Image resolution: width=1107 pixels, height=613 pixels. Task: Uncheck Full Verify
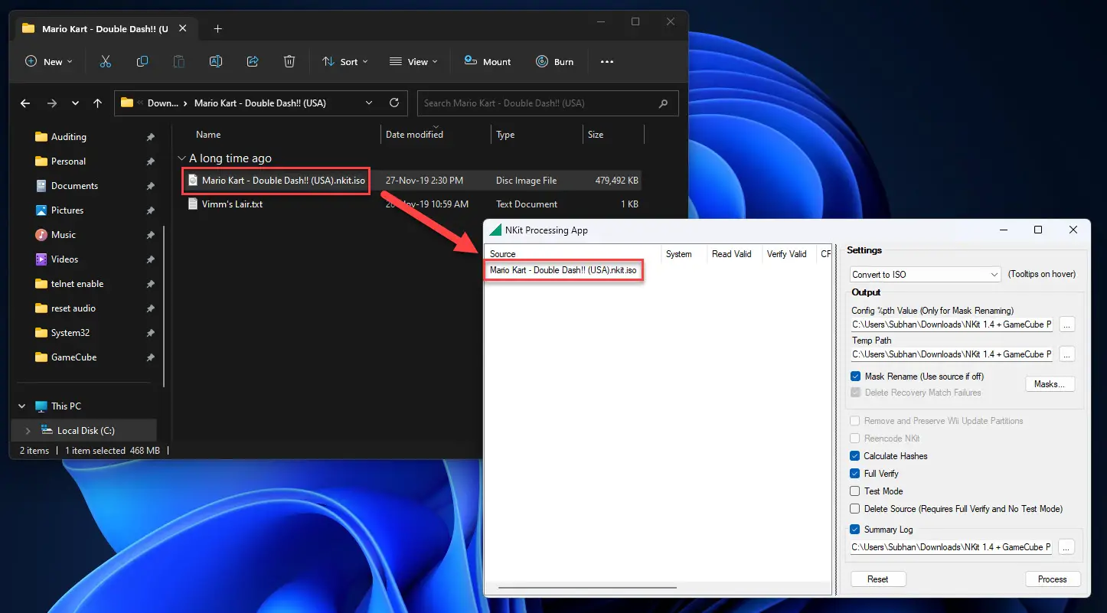click(855, 474)
